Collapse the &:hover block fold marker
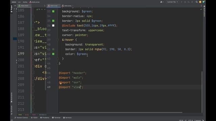 (x=58, y=40)
